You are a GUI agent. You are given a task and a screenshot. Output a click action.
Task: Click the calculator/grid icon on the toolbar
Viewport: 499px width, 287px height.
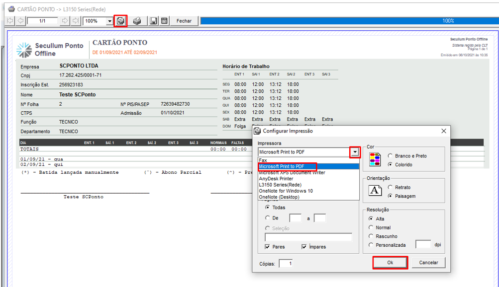[164, 20]
